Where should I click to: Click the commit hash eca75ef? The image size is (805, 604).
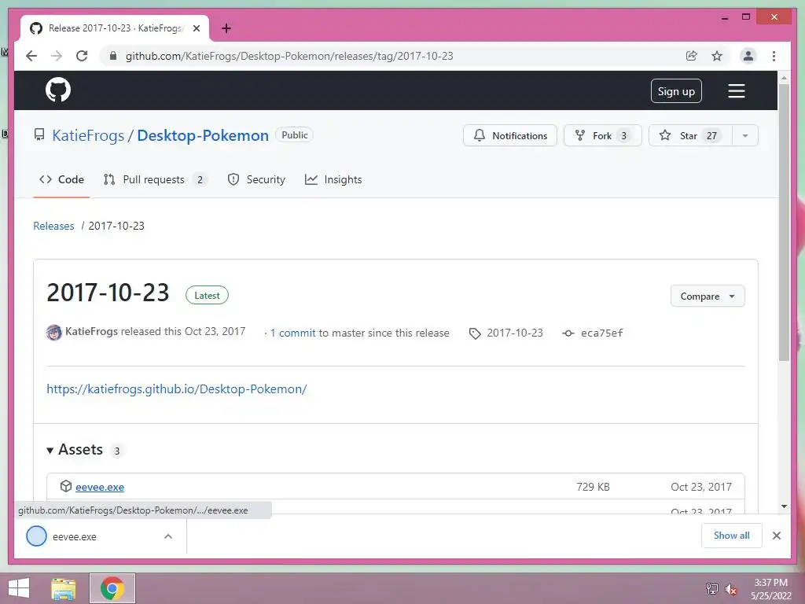[x=601, y=333]
